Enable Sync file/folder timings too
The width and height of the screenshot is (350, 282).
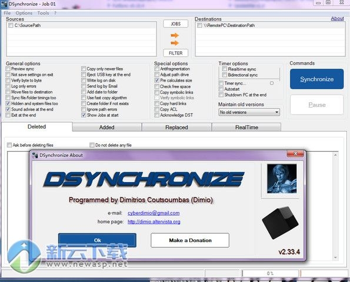coord(8,98)
